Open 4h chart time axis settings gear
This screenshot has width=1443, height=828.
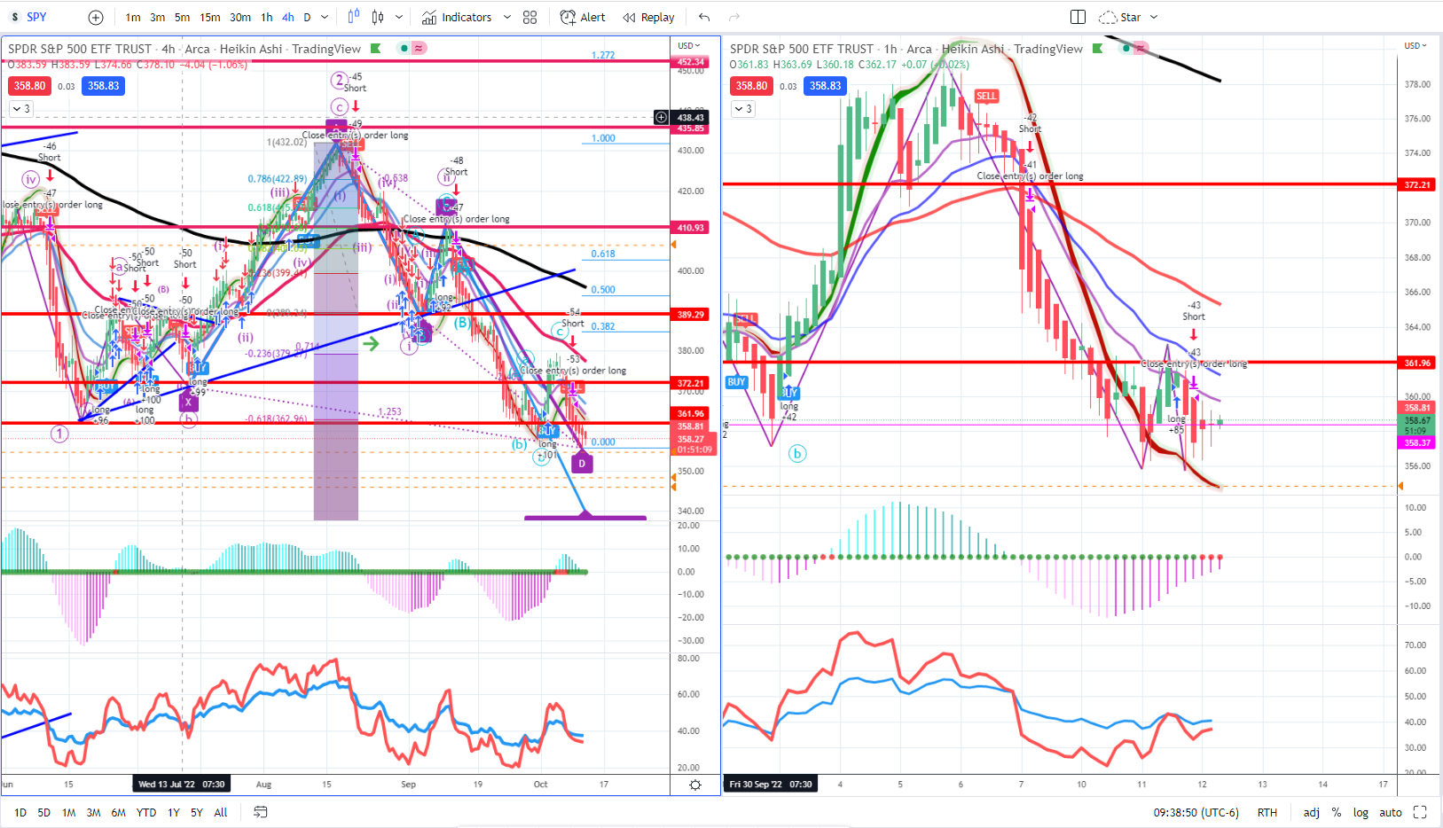pyautogui.click(x=695, y=785)
